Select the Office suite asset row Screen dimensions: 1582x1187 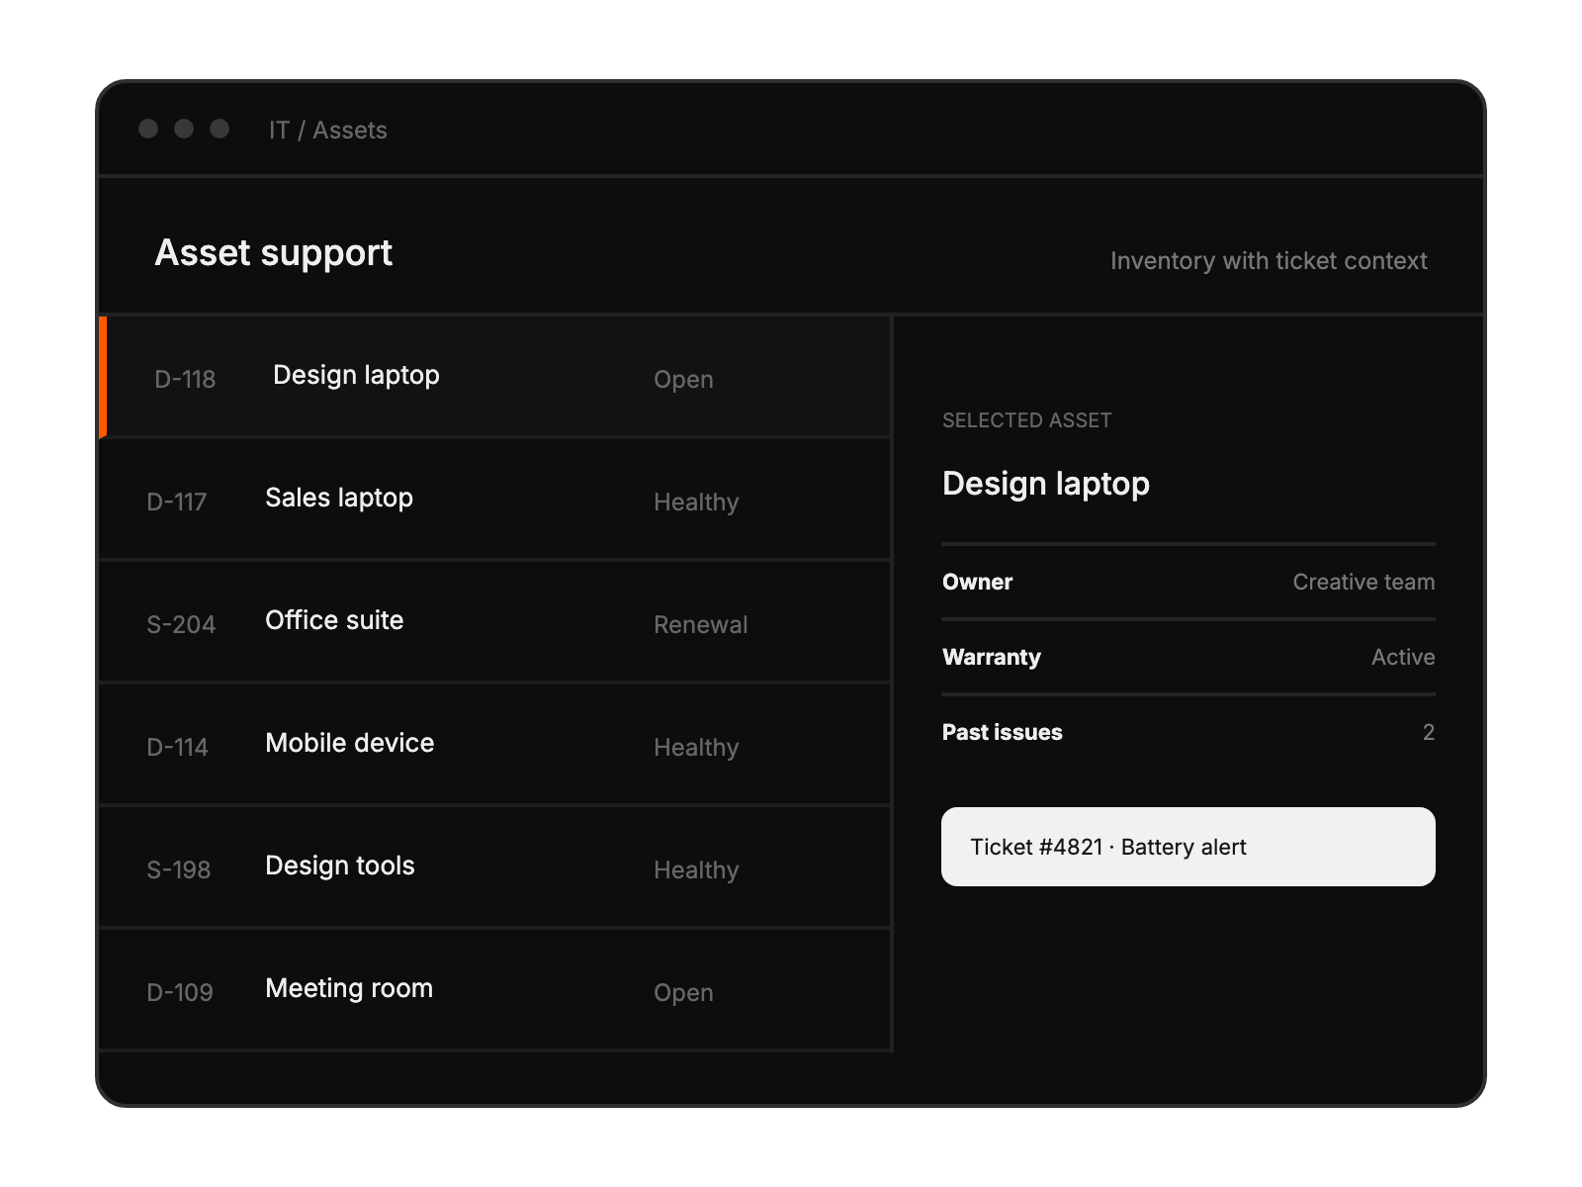click(494, 622)
